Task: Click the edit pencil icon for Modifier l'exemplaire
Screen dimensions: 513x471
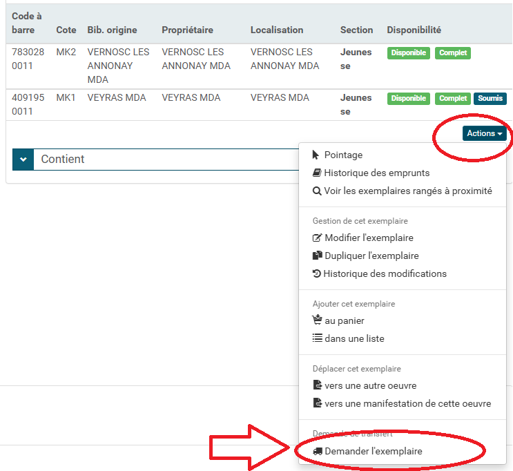Action: (x=318, y=238)
